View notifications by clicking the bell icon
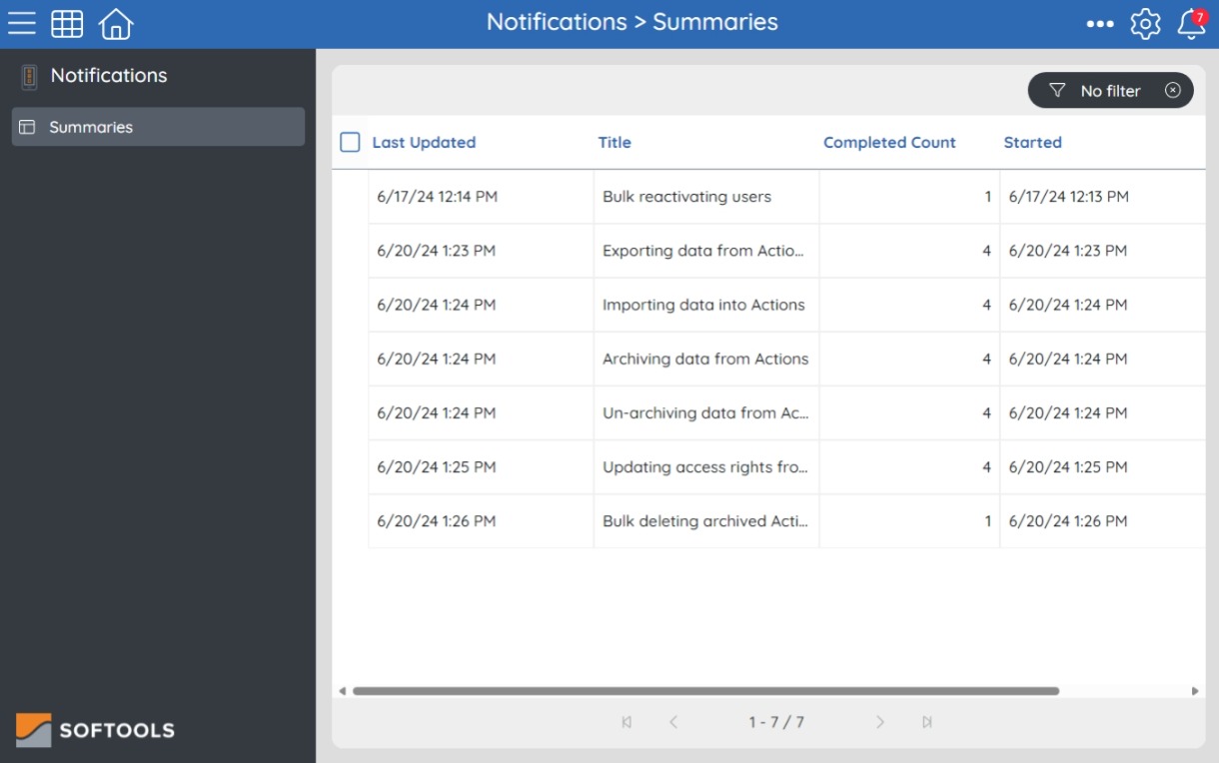 [x=1191, y=27]
